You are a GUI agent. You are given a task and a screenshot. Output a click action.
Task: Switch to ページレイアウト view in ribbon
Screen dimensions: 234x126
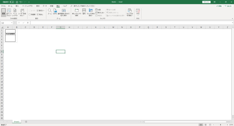tap(15, 12)
